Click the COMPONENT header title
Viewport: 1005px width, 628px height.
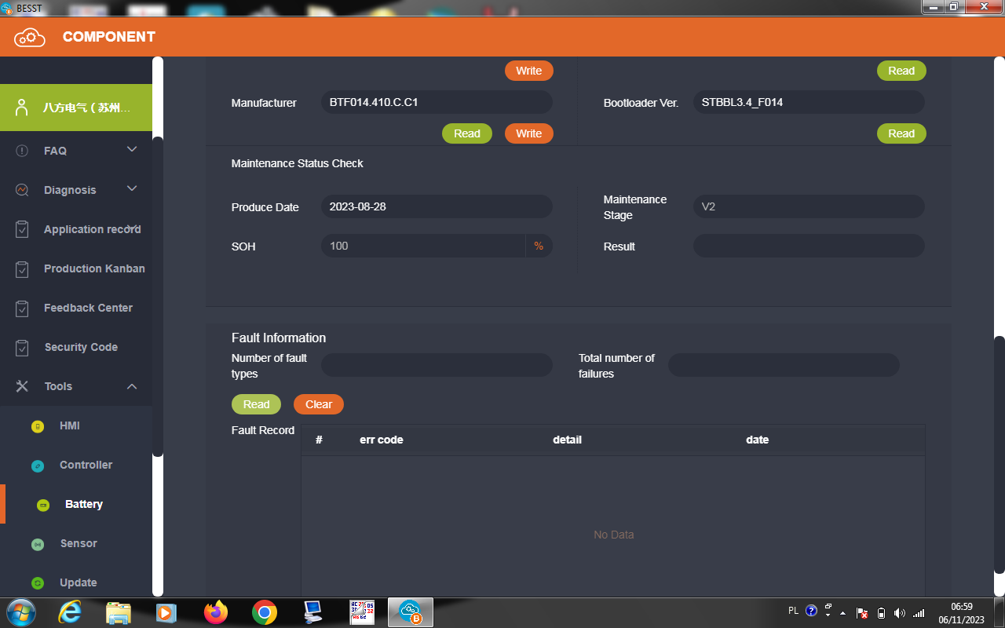(x=109, y=37)
